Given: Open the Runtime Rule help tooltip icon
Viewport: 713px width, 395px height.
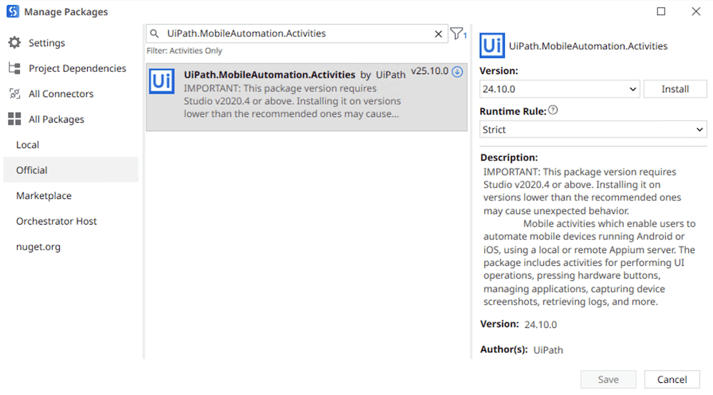Looking at the screenshot, I should tap(553, 110).
